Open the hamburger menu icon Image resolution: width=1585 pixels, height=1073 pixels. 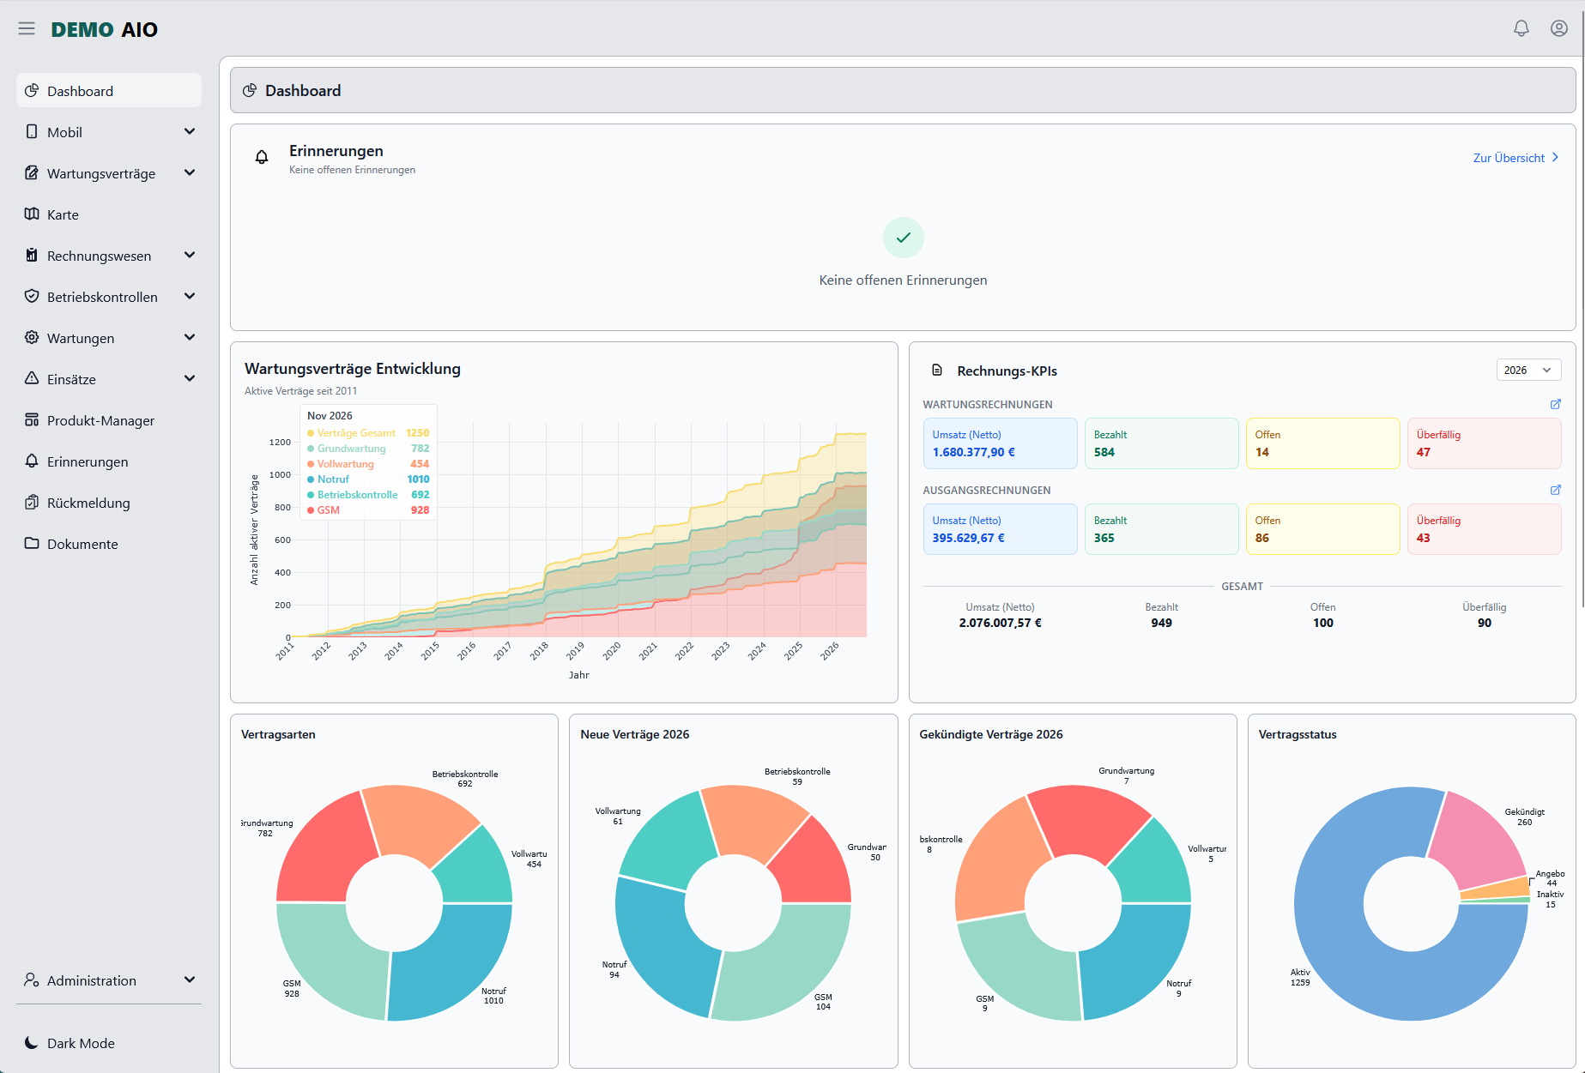(27, 29)
